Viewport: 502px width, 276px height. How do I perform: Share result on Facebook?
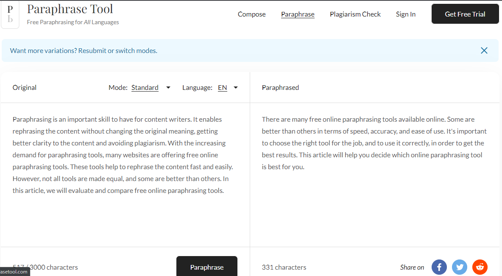[x=439, y=267]
